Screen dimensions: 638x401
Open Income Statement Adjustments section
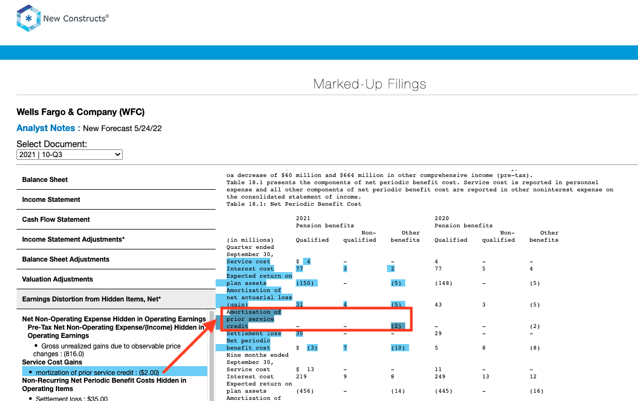116,239
